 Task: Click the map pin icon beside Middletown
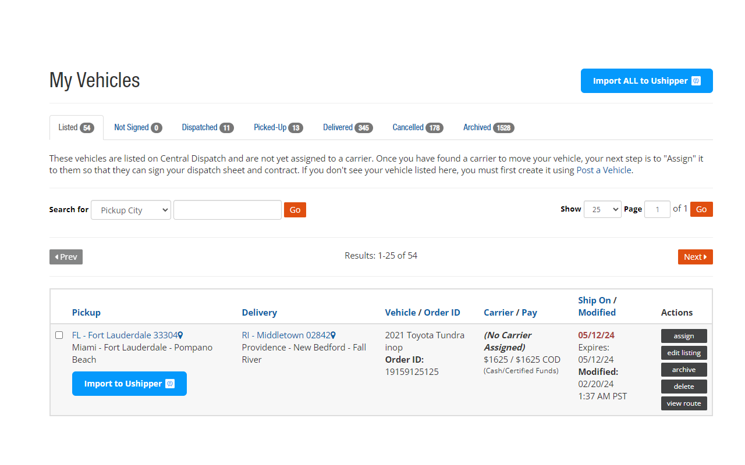coord(332,335)
